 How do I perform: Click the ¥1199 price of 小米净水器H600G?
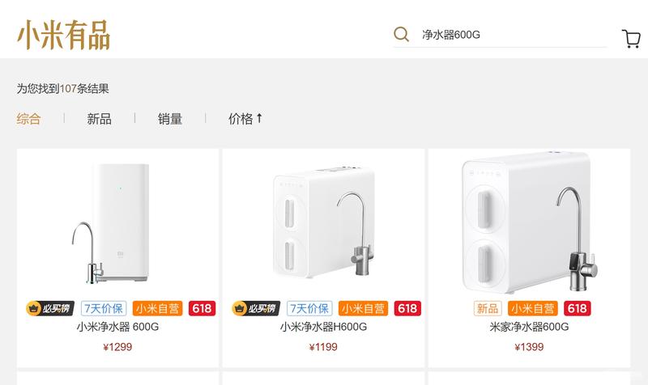click(323, 347)
